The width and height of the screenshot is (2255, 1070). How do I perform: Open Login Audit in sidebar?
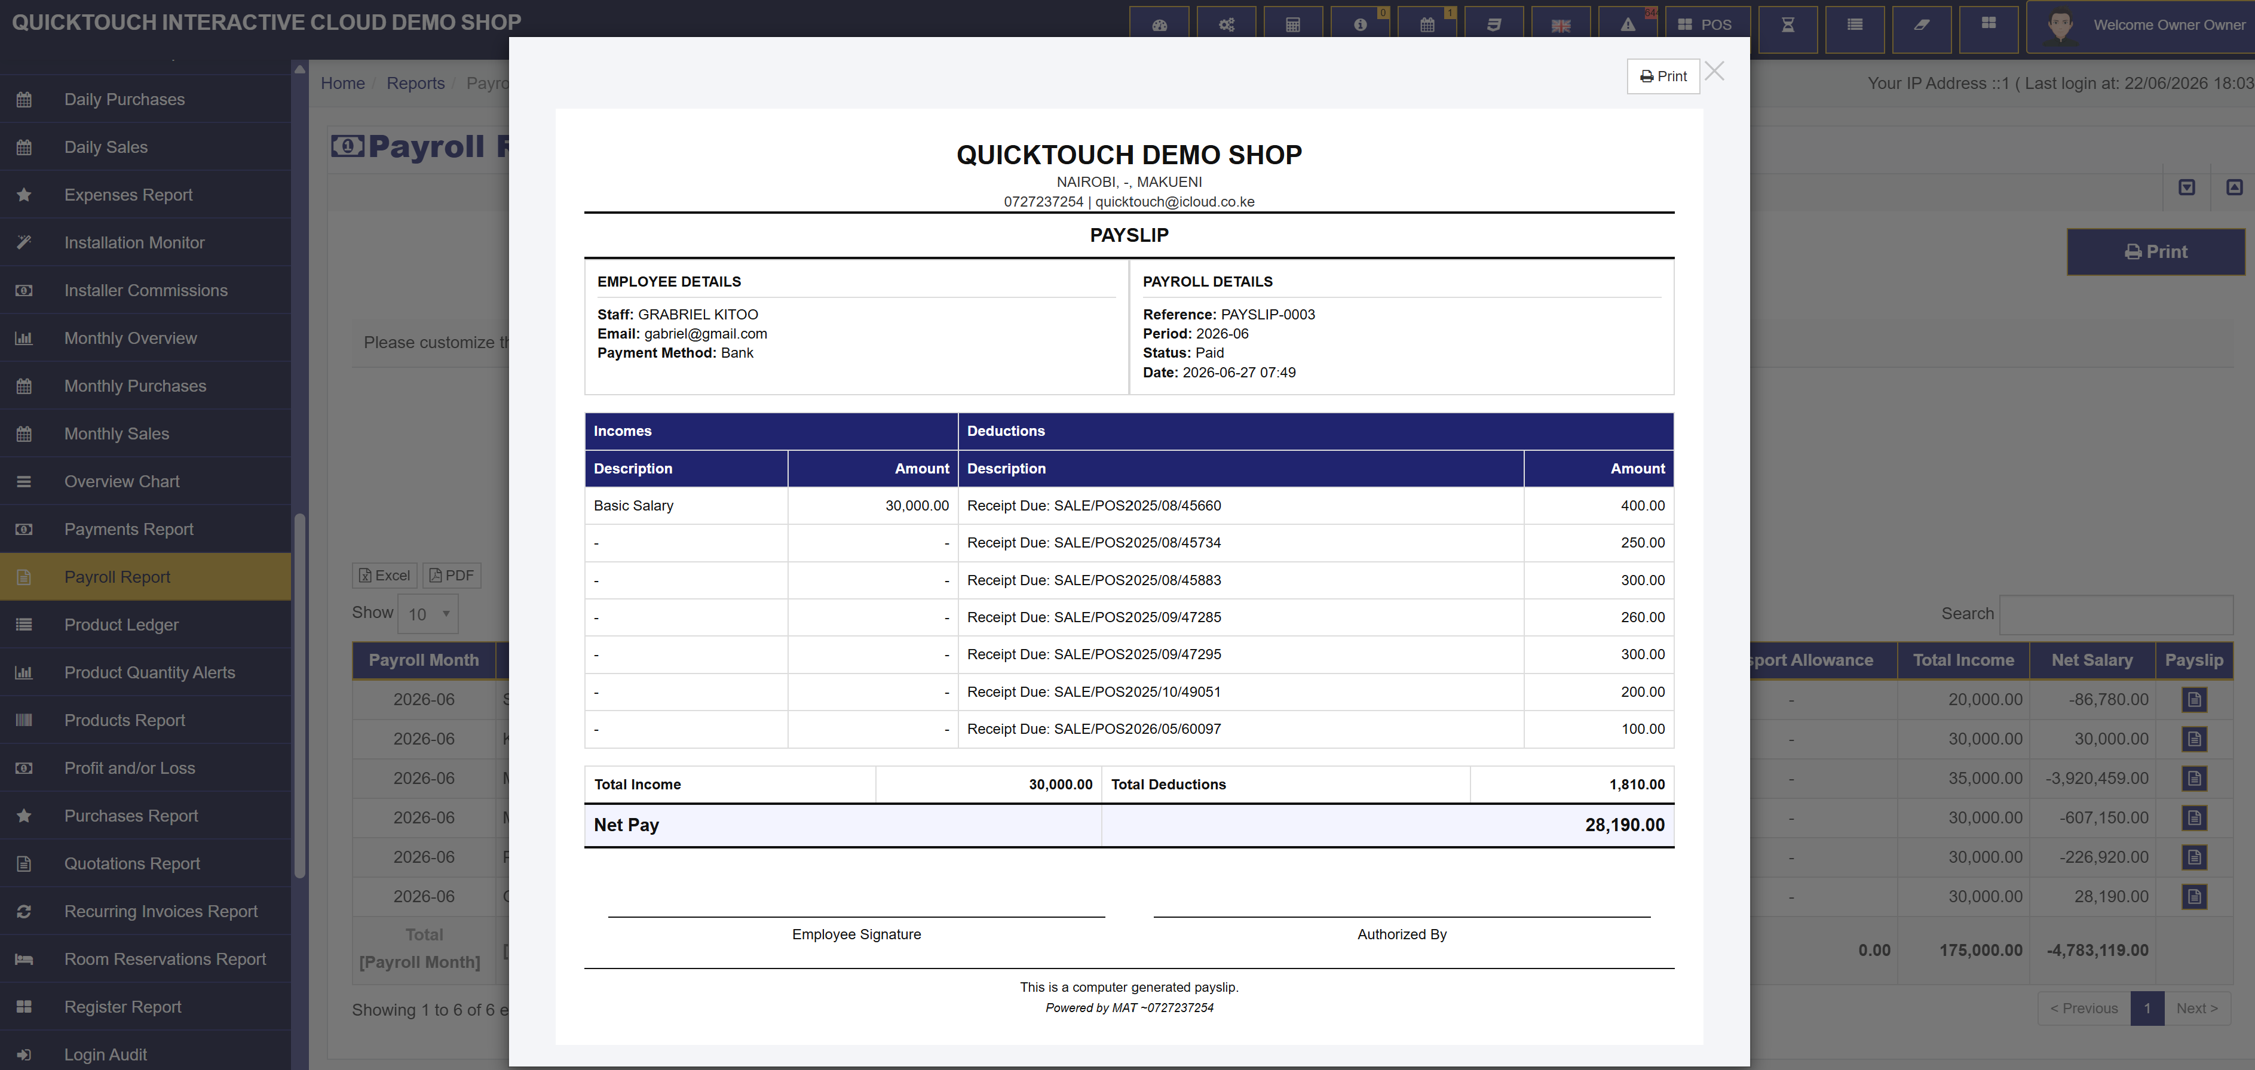[145, 1055]
